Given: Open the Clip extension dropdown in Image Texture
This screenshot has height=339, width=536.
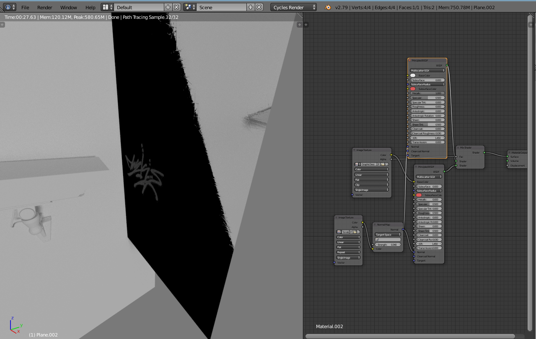Looking at the screenshot, I should tap(371, 185).
